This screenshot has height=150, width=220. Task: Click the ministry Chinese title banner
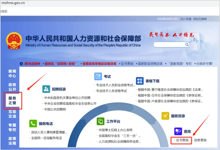[x=83, y=39]
